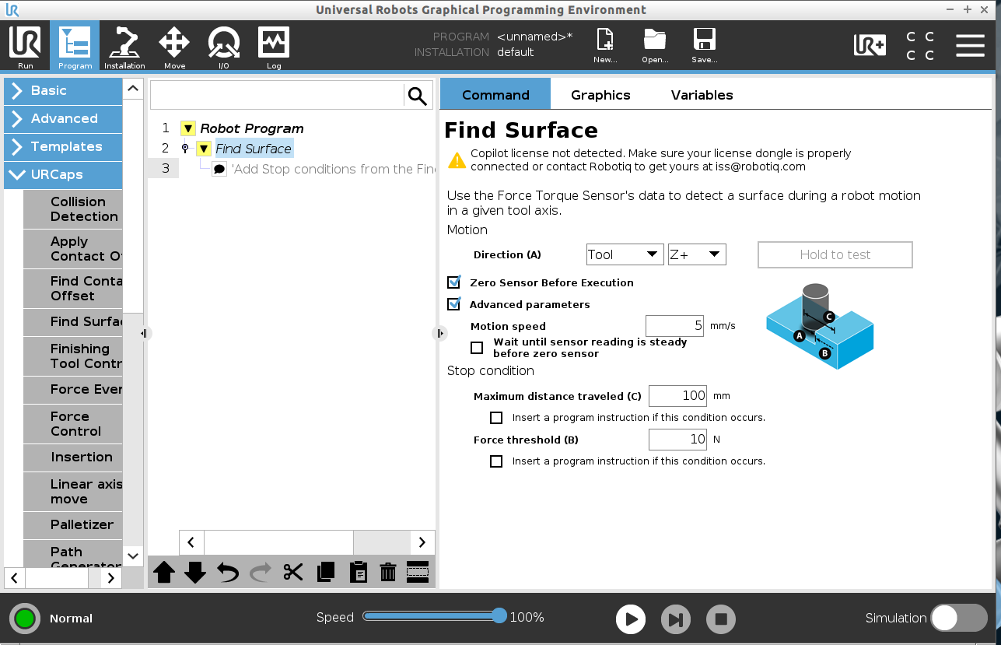Viewport: 1001px width, 645px height.
Task: Click the trash delete icon
Action: [388, 573]
